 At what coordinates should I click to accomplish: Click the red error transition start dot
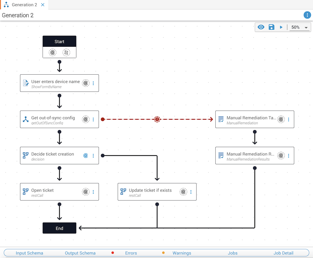point(103,119)
